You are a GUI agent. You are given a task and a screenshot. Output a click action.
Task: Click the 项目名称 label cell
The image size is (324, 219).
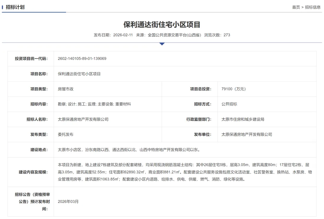tap(31, 74)
